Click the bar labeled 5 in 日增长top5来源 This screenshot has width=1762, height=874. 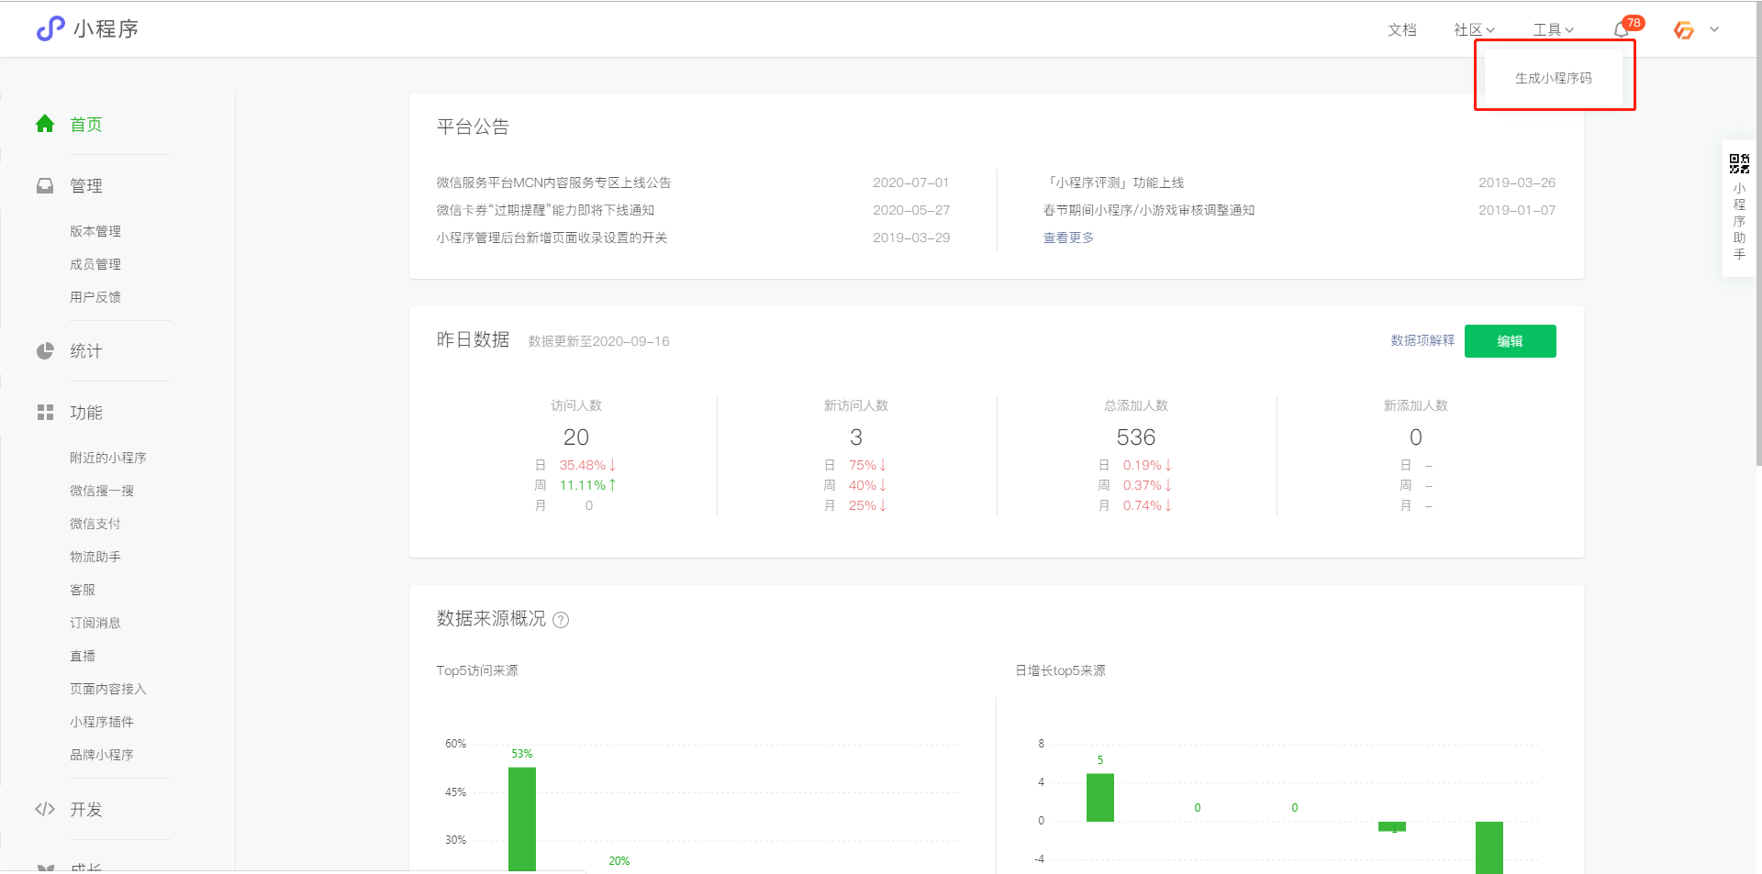click(1100, 798)
